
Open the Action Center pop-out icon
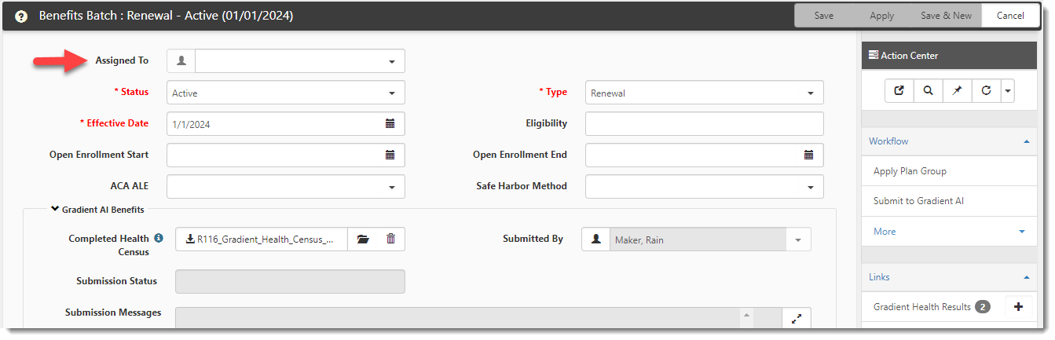(899, 90)
